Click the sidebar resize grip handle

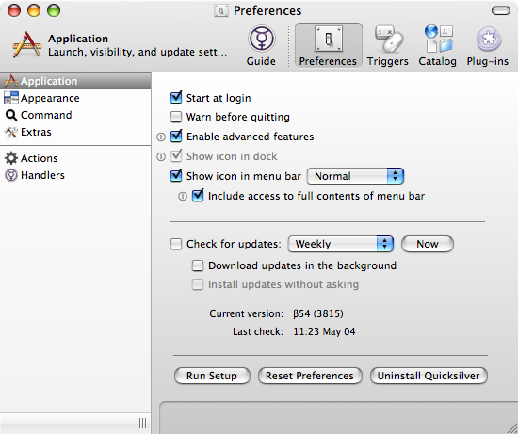tap(143, 423)
